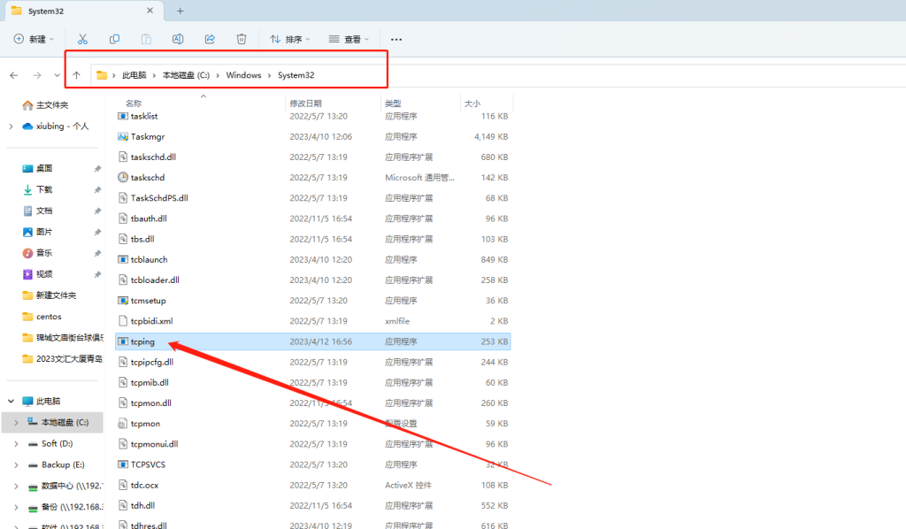Open the New item dropdown
Viewport: 906px width, 529px height.
[34, 39]
